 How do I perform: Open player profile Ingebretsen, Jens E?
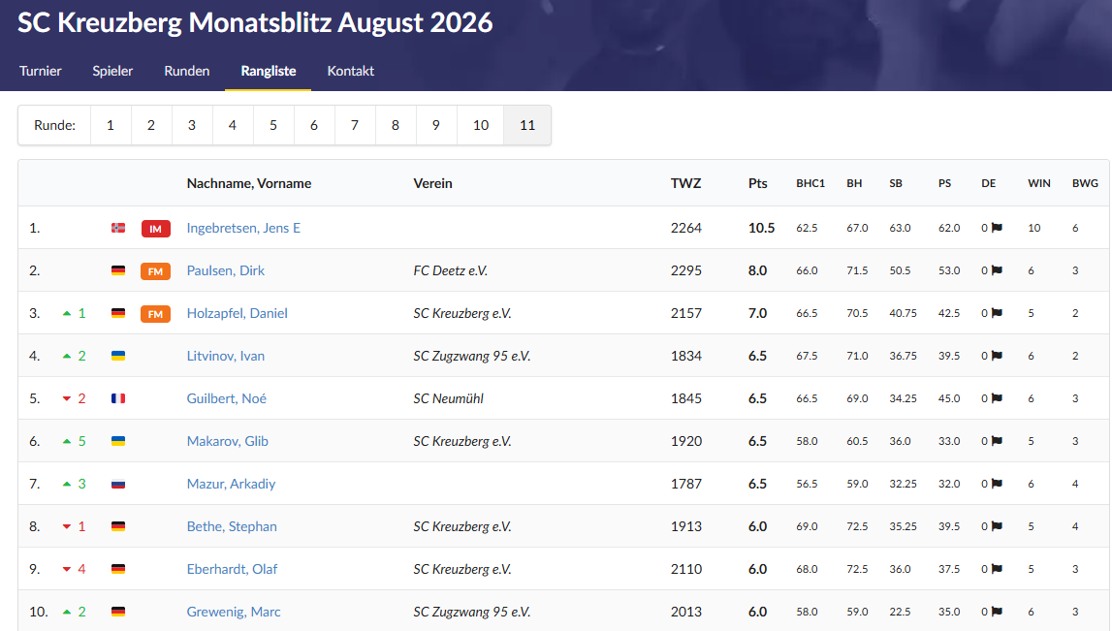point(243,228)
